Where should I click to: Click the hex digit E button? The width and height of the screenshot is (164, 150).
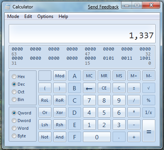click(75, 125)
